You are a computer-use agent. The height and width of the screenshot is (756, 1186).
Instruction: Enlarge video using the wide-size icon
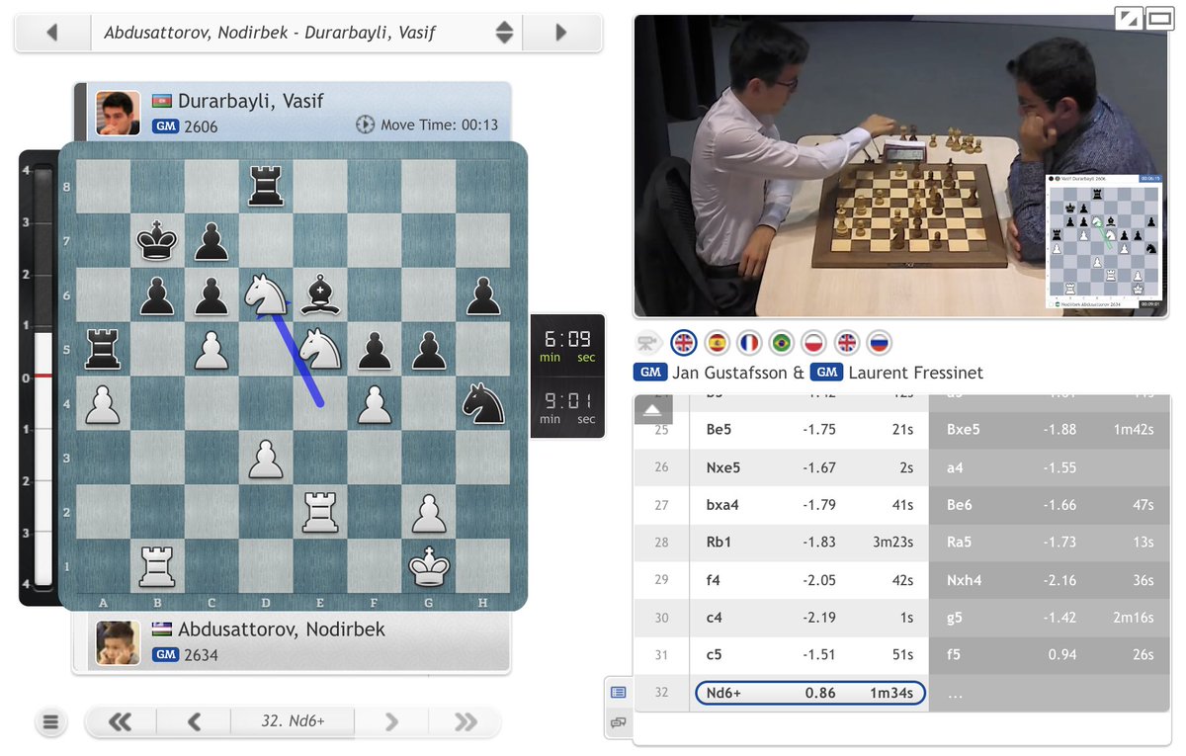click(1158, 18)
